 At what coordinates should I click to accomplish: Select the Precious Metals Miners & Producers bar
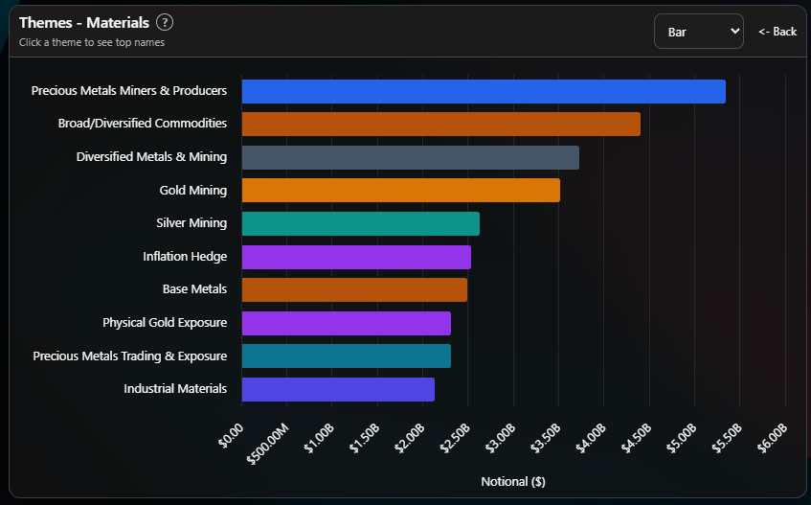coord(484,92)
